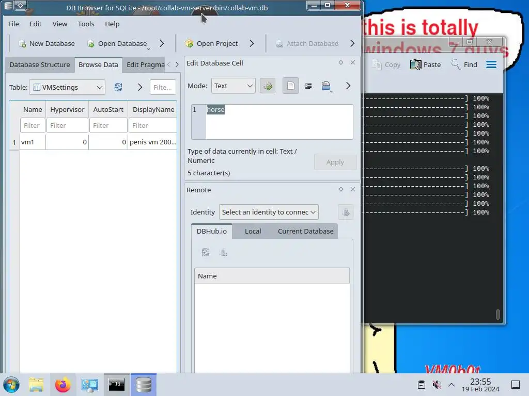Refresh the table data icon
529x396 pixels.
[118, 87]
